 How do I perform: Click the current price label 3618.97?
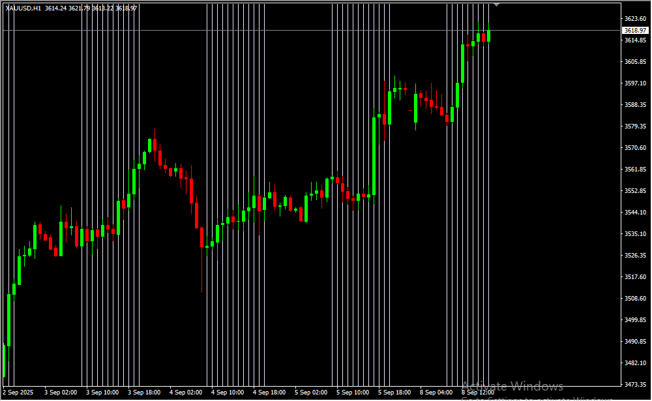tap(634, 30)
